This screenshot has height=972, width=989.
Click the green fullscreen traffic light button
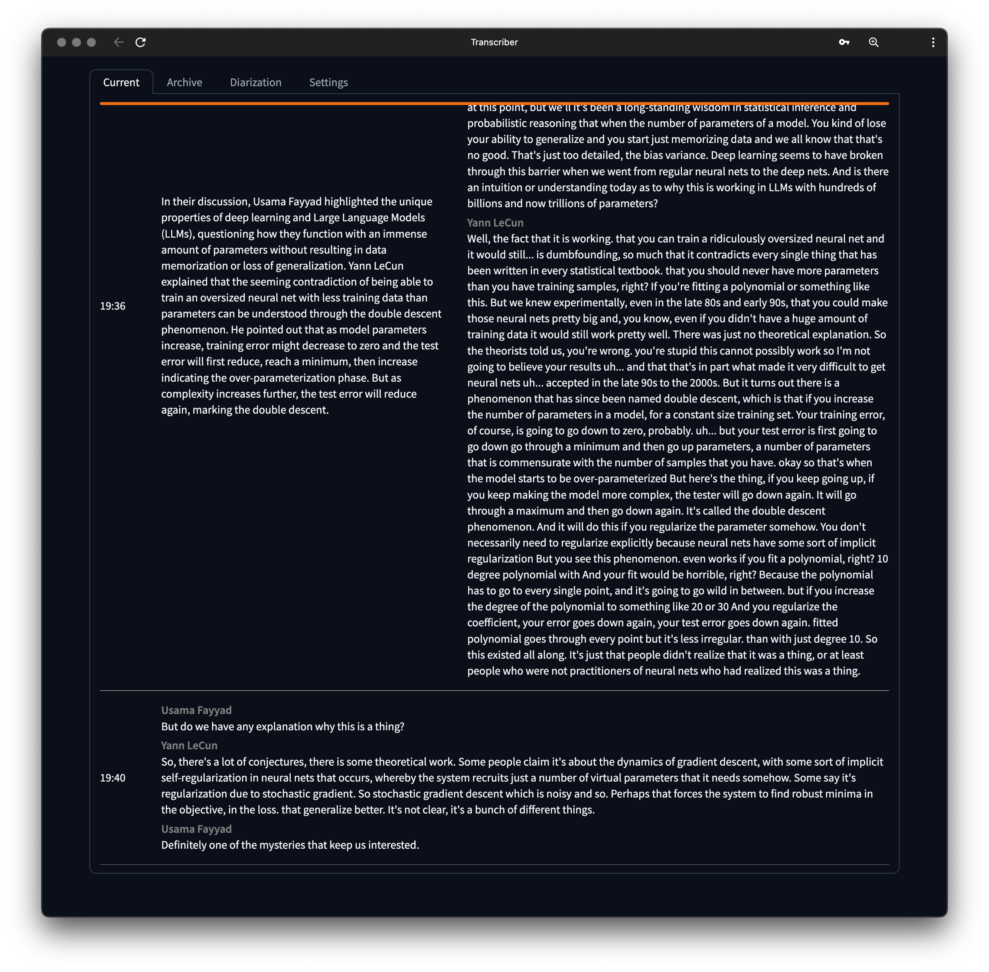[91, 42]
